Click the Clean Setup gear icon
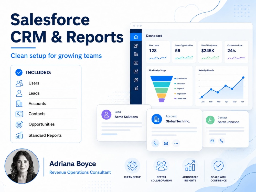 pos(132,166)
